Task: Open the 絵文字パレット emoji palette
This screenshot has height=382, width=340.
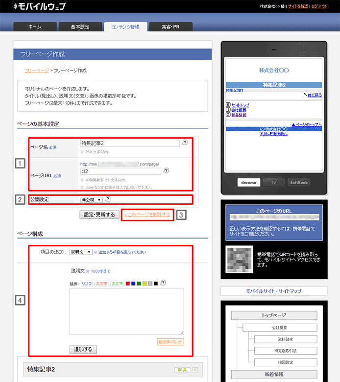Action: [x=170, y=341]
